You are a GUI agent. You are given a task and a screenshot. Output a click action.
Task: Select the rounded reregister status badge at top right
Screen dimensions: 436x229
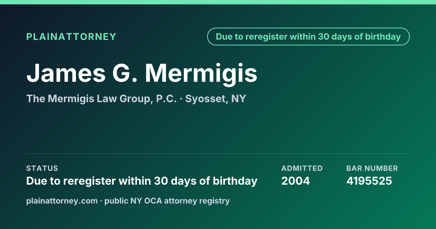[308, 37]
